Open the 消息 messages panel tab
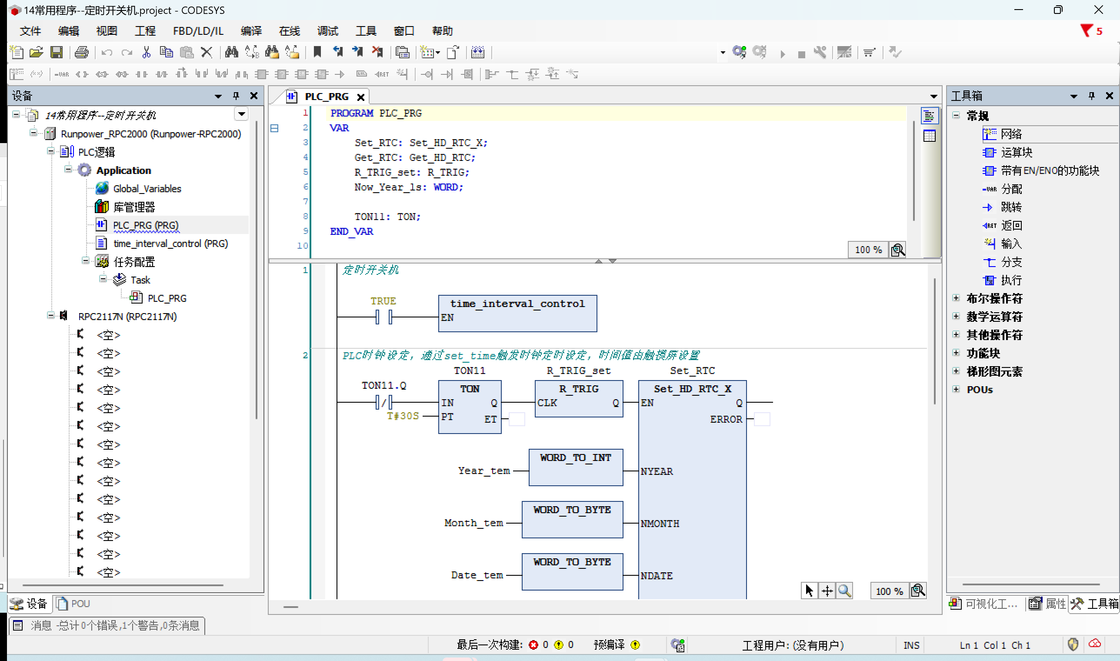 107,626
